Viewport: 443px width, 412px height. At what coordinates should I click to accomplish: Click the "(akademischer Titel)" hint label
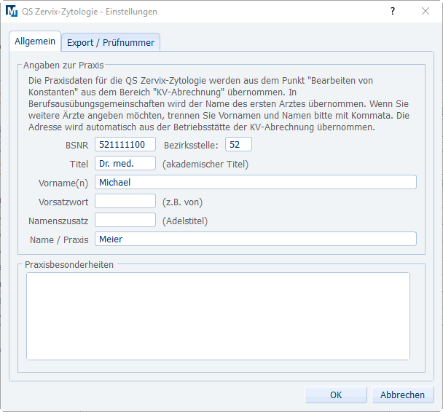[205, 165]
